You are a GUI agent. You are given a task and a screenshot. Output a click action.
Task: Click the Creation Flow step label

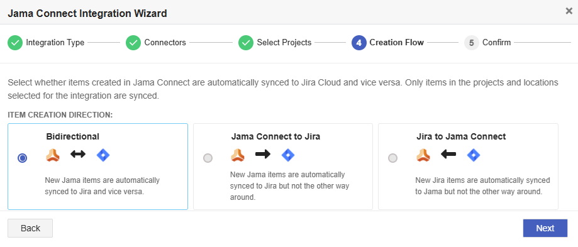[x=397, y=43]
